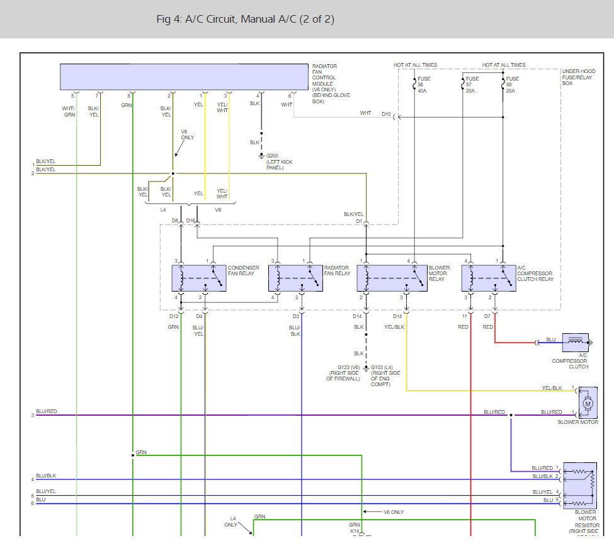
Task: Click the G200 ground symbol
Action: (x=262, y=155)
